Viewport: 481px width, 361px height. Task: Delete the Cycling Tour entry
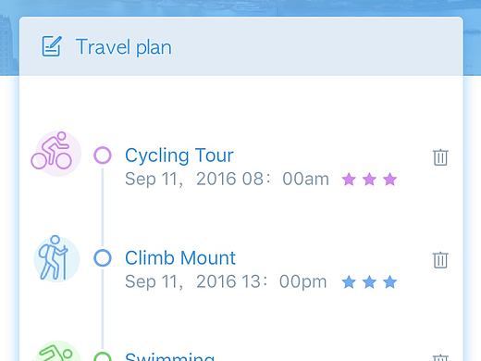tap(440, 157)
